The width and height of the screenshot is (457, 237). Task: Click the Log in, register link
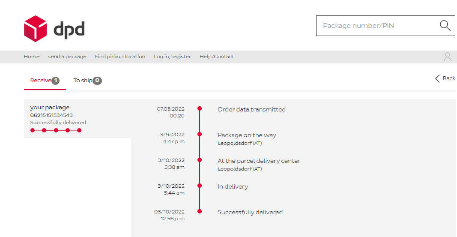[172, 57]
